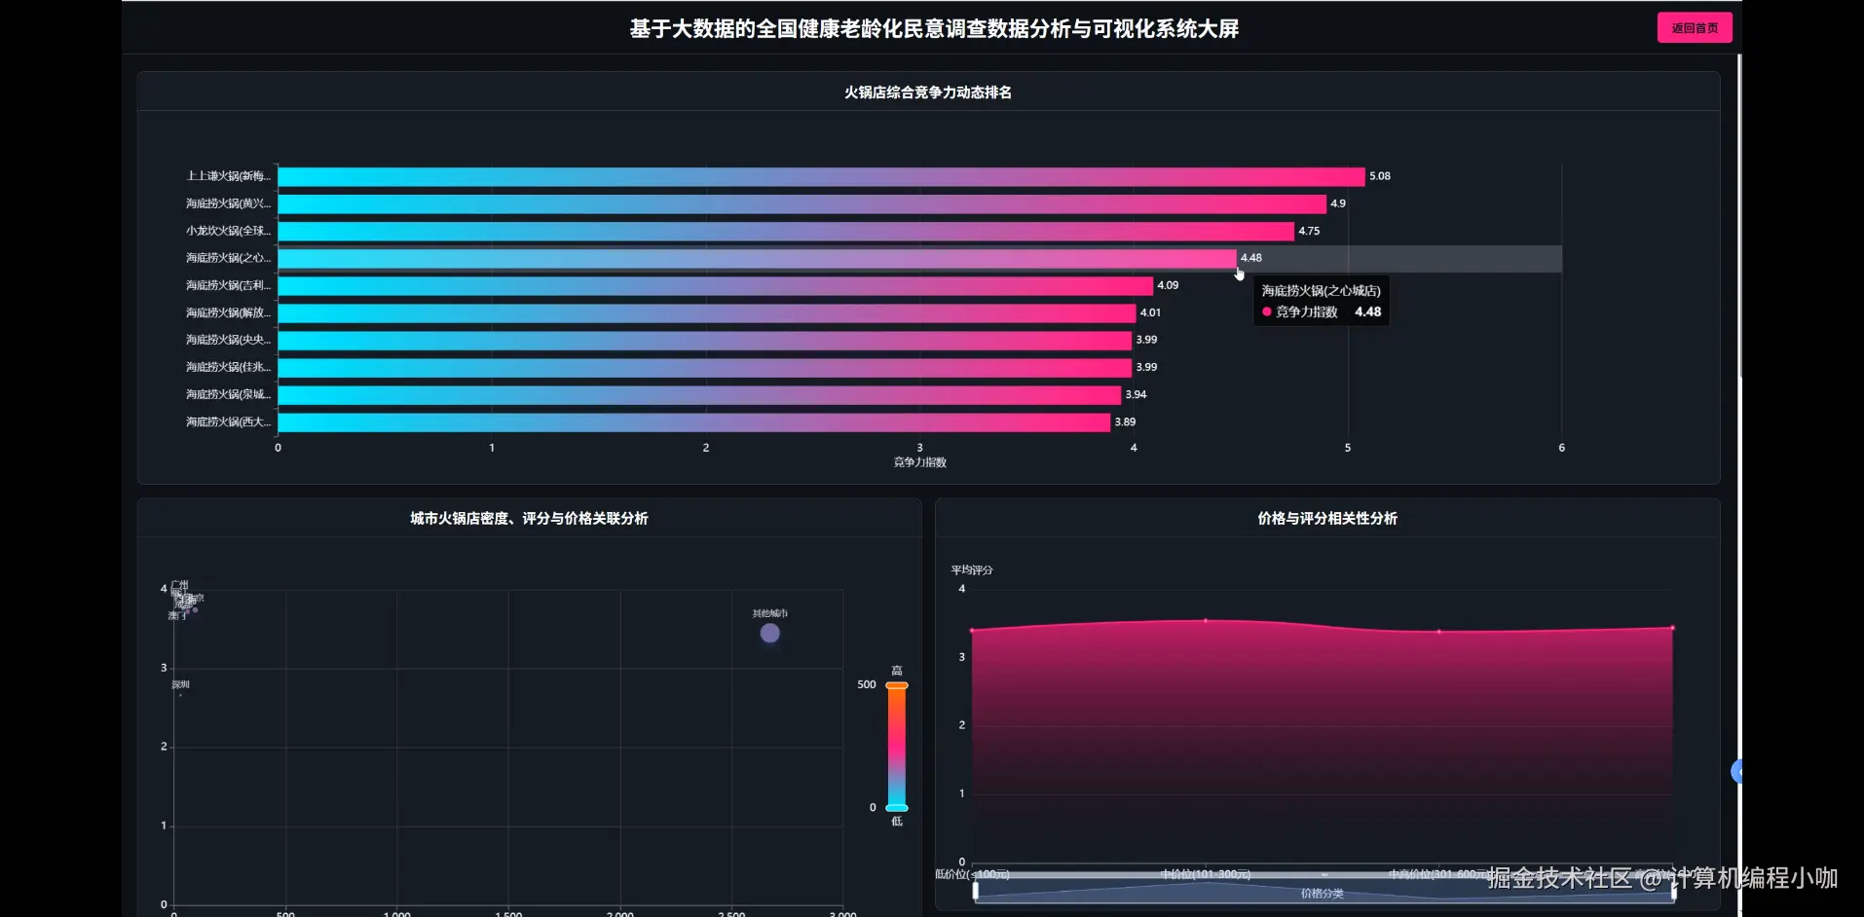Image resolution: width=1864 pixels, height=917 pixels.
Task: Select the 海底捞火锅(吉利 bar valued 4.09
Action: point(716,285)
